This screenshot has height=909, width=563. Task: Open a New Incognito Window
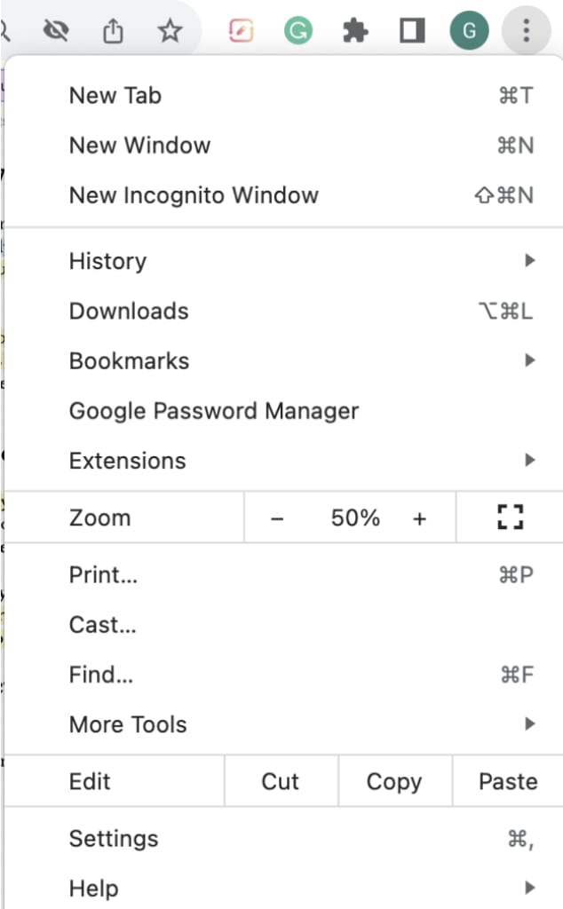coord(194,195)
